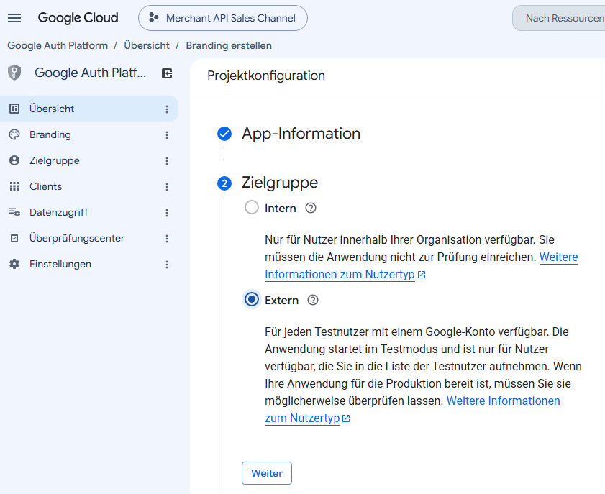Click the Weiter button

(x=267, y=473)
